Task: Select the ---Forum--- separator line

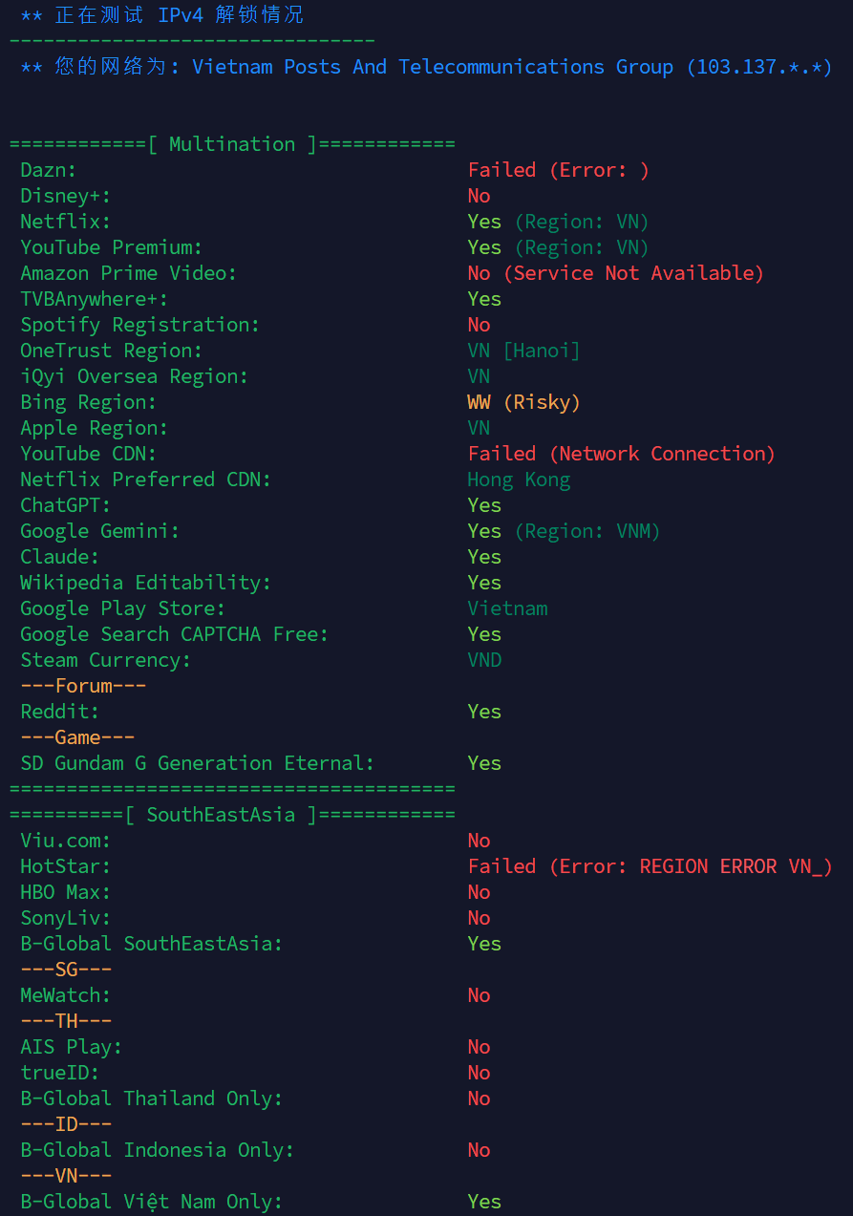Action: [x=83, y=686]
